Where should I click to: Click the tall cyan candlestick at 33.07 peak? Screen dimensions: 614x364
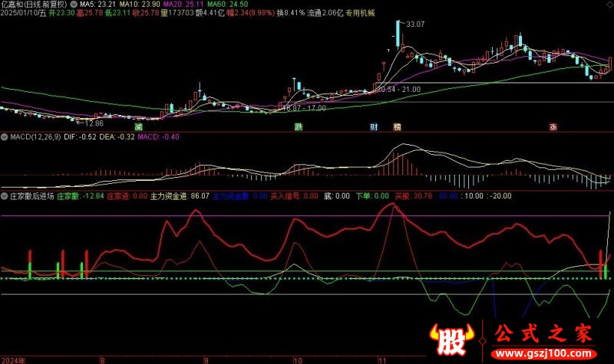click(x=398, y=34)
